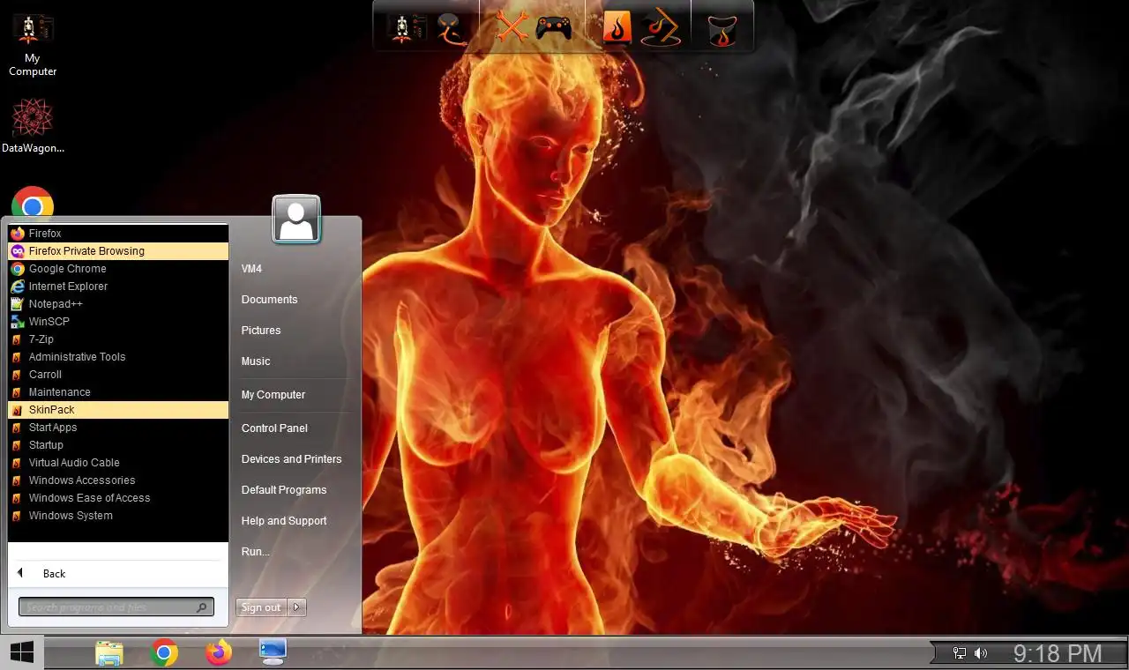Click the Windows Start button
The height and width of the screenshot is (670, 1129).
[21, 652]
